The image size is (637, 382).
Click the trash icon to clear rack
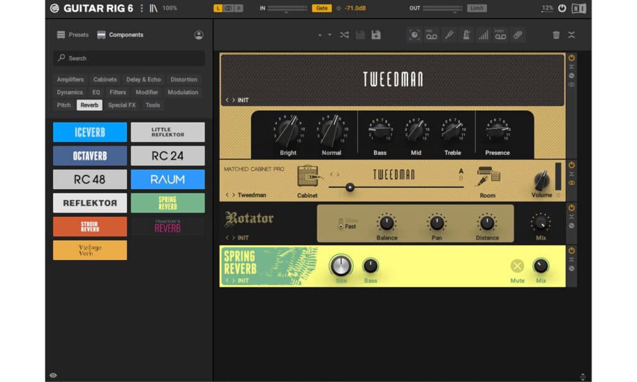[x=556, y=35]
